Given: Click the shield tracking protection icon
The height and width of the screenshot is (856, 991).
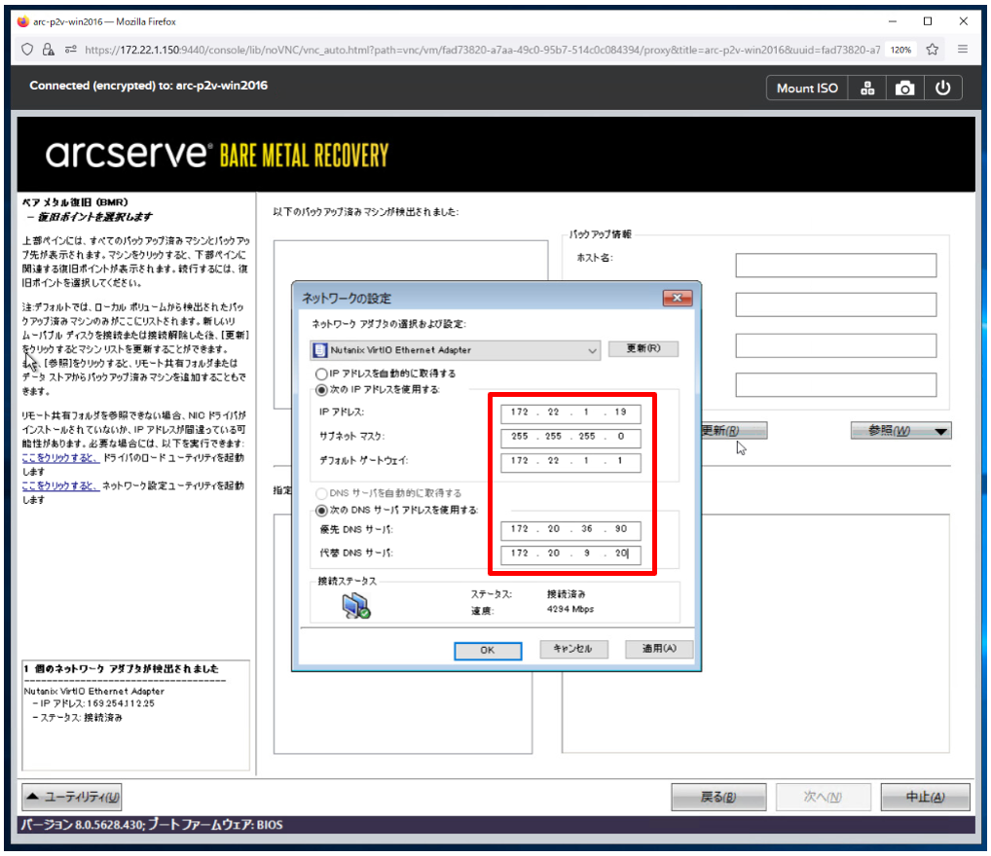Looking at the screenshot, I should click(27, 50).
